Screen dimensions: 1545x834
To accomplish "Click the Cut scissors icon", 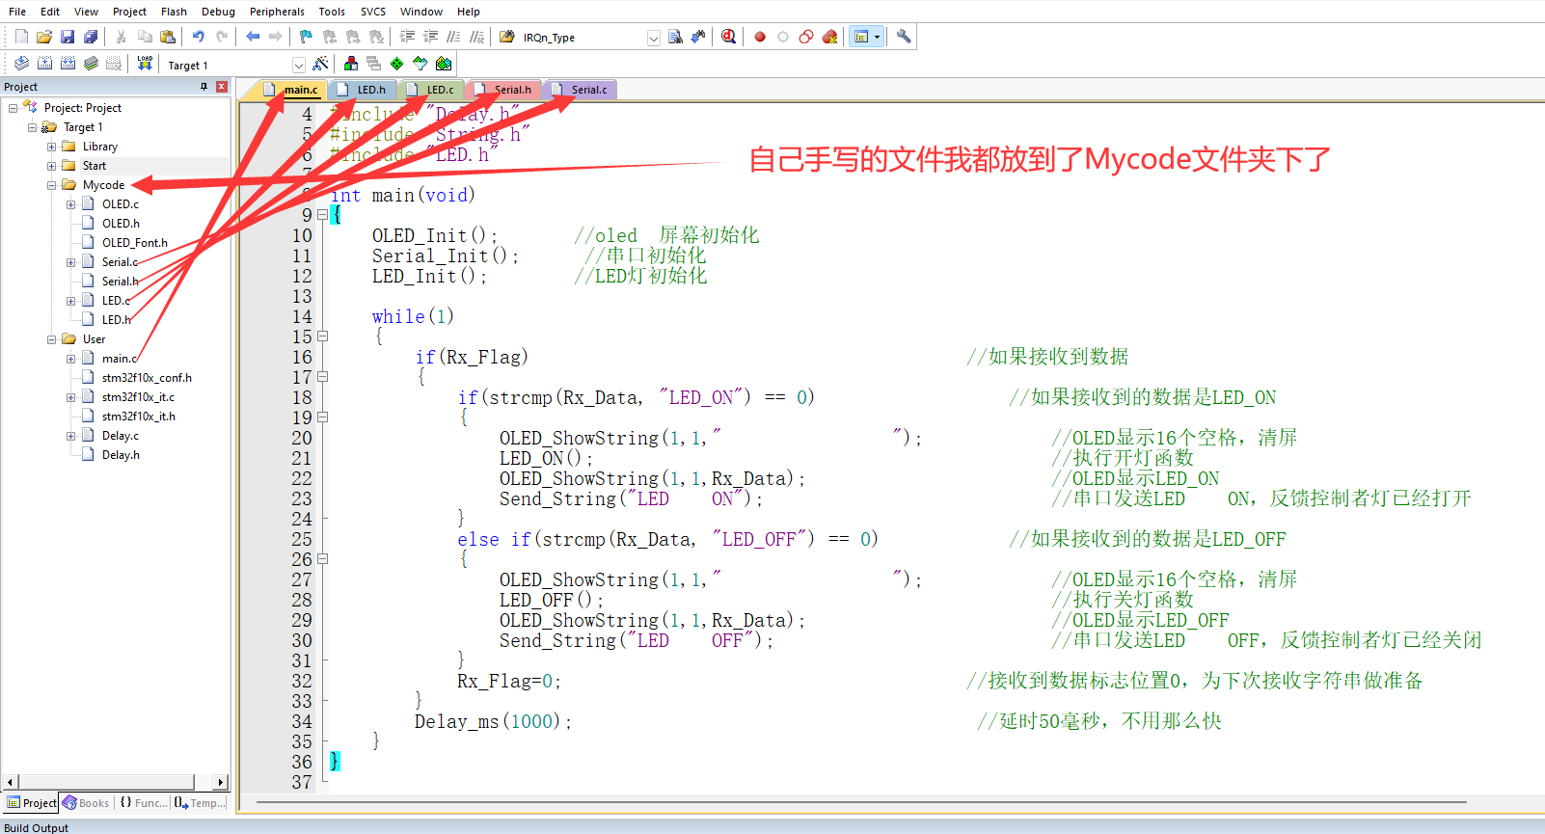I will (x=121, y=37).
